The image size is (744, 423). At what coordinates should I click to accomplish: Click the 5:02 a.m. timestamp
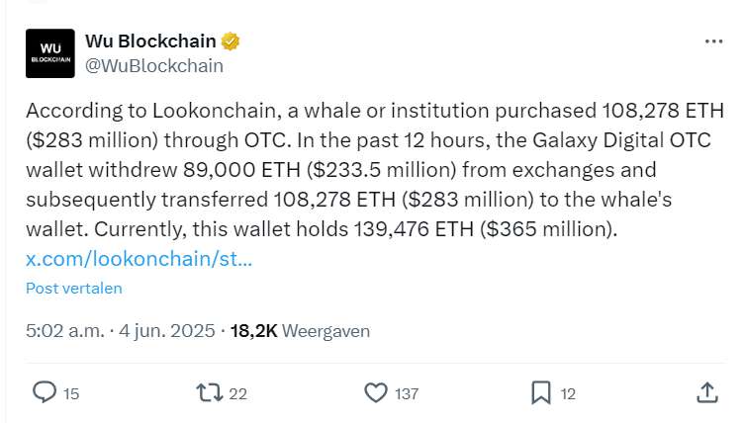pos(65,330)
